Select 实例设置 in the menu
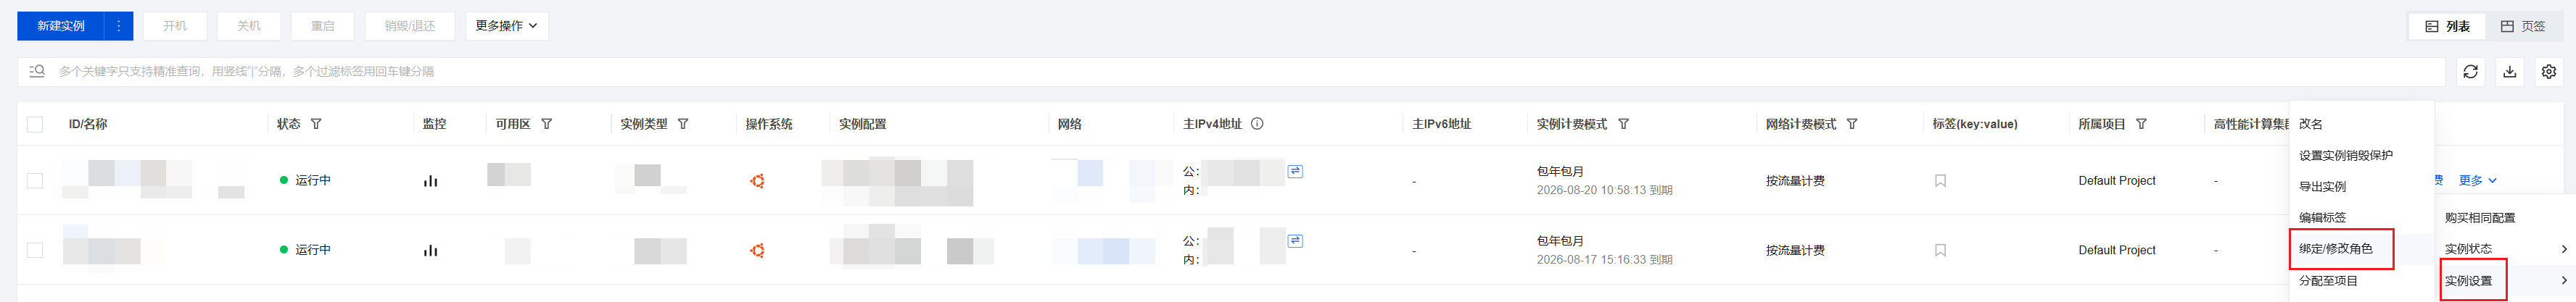Viewport: 2576px width, 302px height. click(2468, 281)
